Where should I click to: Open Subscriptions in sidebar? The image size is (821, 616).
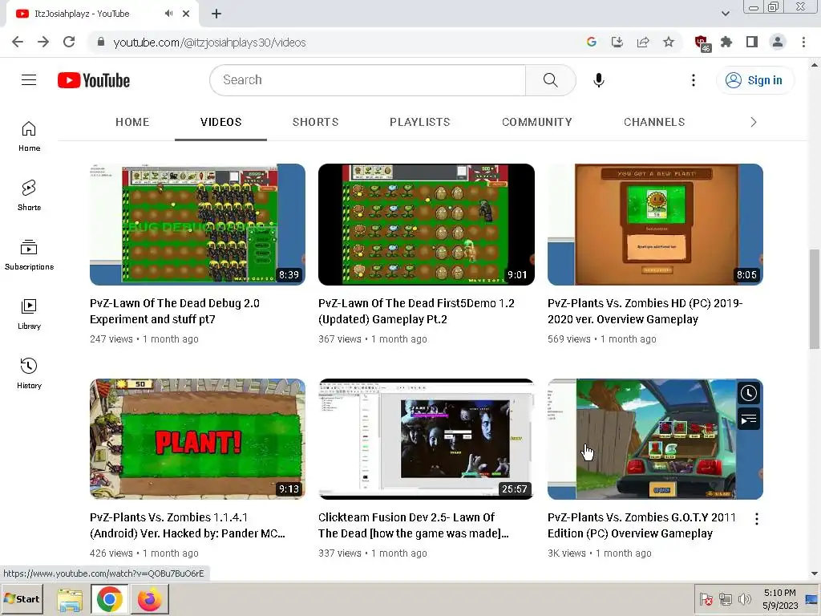(29, 255)
